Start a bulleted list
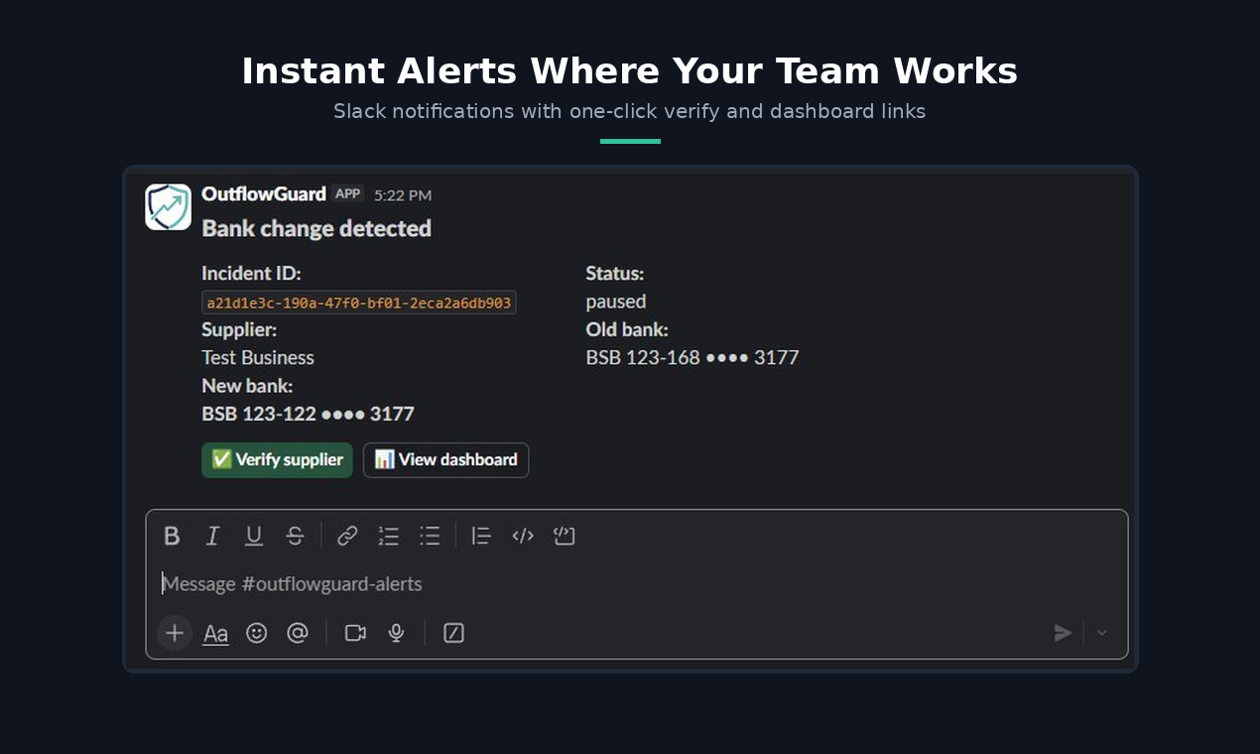The width and height of the screenshot is (1260, 754). tap(430, 536)
